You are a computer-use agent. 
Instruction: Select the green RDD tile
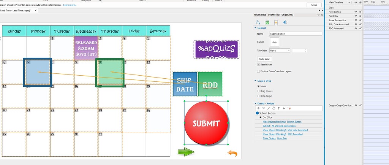(210, 84)
